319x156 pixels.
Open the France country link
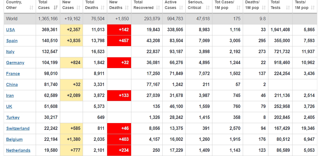[13, 74]
